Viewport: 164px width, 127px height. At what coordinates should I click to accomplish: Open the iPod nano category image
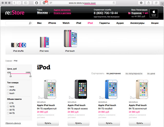(44, 42)
